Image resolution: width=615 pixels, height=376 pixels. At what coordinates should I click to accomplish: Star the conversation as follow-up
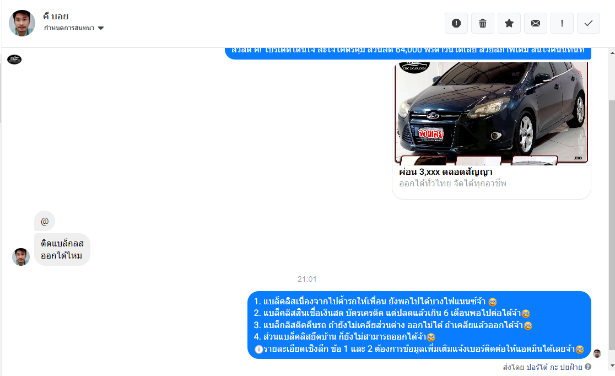[x=509, y=23]
